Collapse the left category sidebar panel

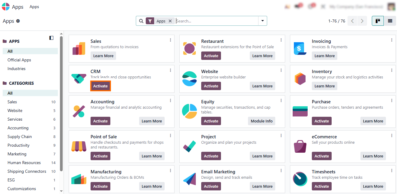[51, 38]
